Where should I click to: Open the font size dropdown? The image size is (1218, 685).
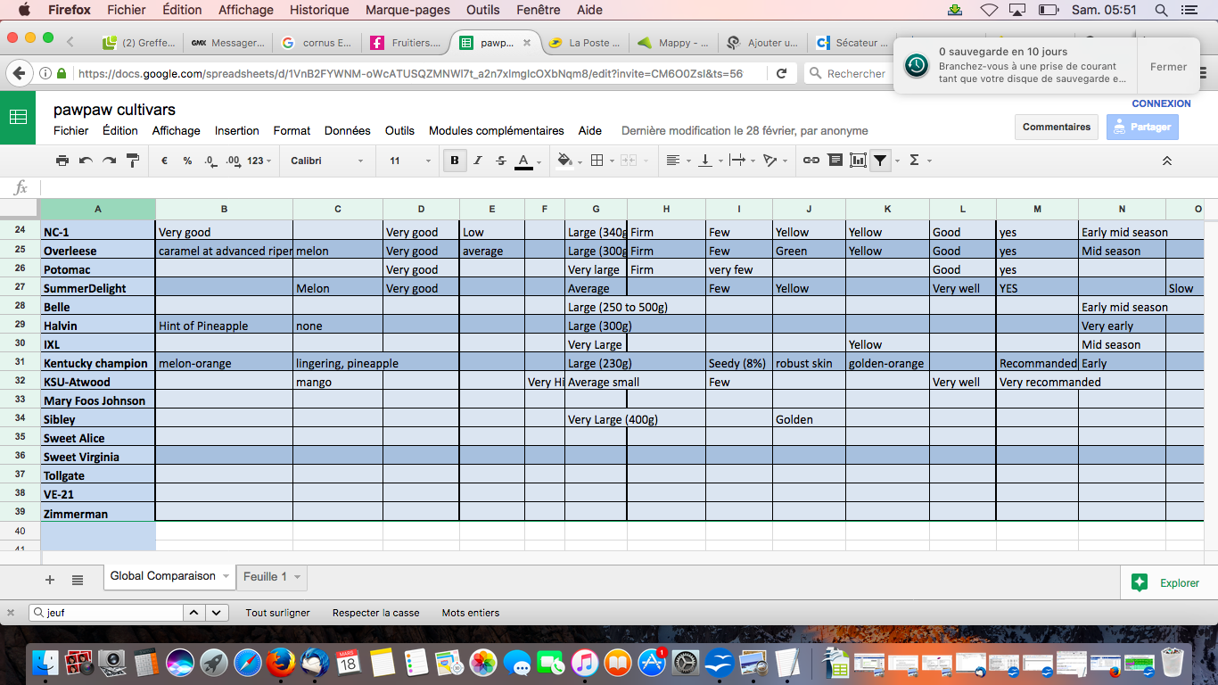(x=409, y=161)
